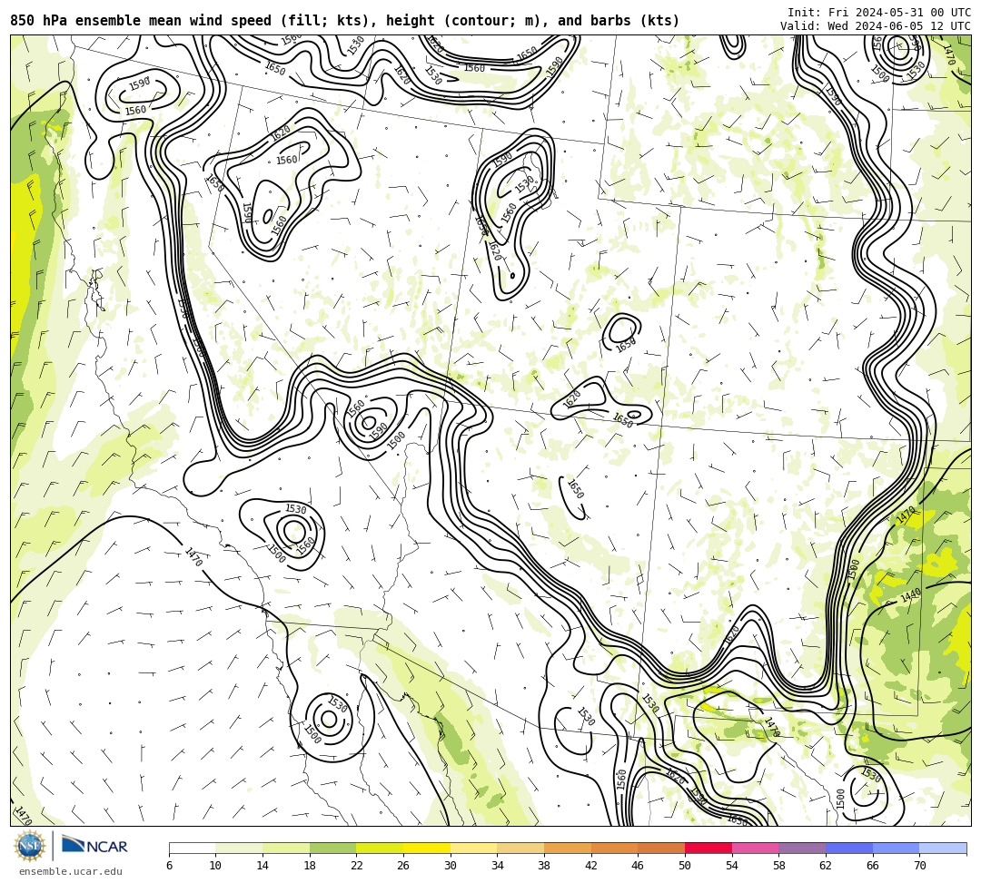This screenshot has height=883, width=981.
Task: Click the Valid: Wed 2024-06-05 12 UTC text
Action: (876, 26)
